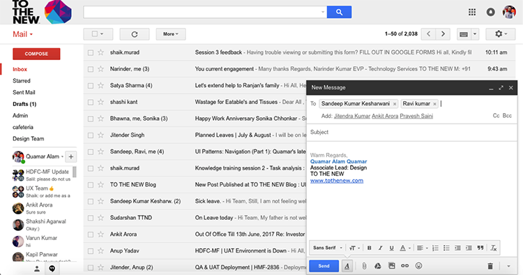Insert a photo
The image size is (523, 275).
coord(392,266)
